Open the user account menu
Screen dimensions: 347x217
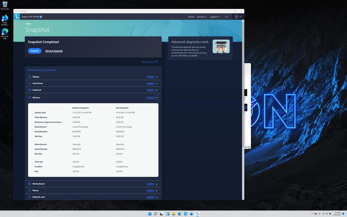tap(238, 17)
